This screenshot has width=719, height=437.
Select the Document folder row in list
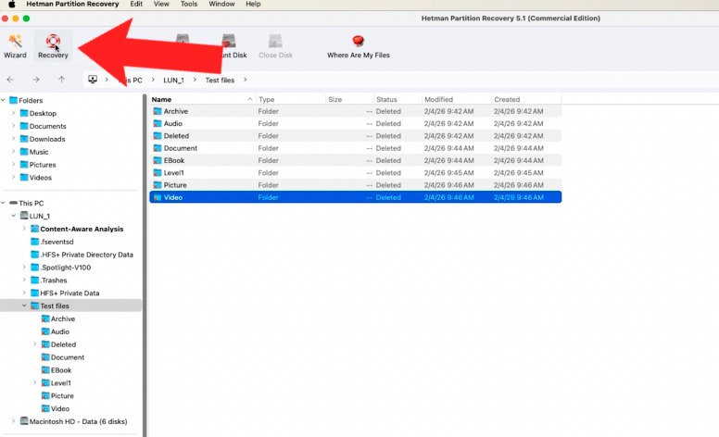(x=356, y=148)
